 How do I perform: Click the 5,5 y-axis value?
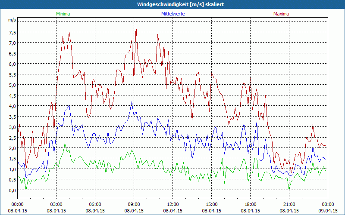(13, 75)
